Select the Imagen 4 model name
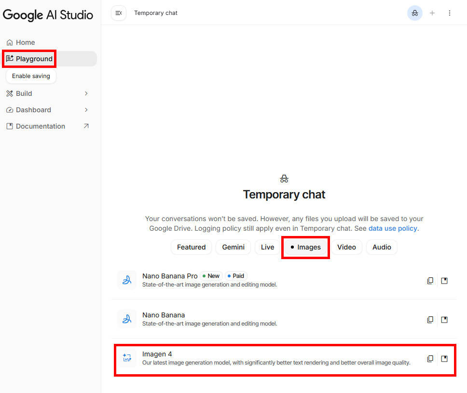 coord(157,354)
